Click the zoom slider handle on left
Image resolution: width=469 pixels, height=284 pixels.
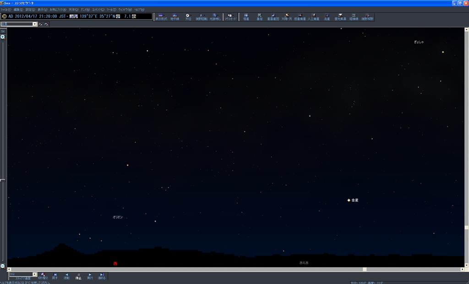3,180
